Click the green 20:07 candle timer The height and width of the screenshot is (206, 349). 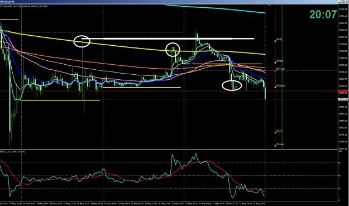(323, 15)
